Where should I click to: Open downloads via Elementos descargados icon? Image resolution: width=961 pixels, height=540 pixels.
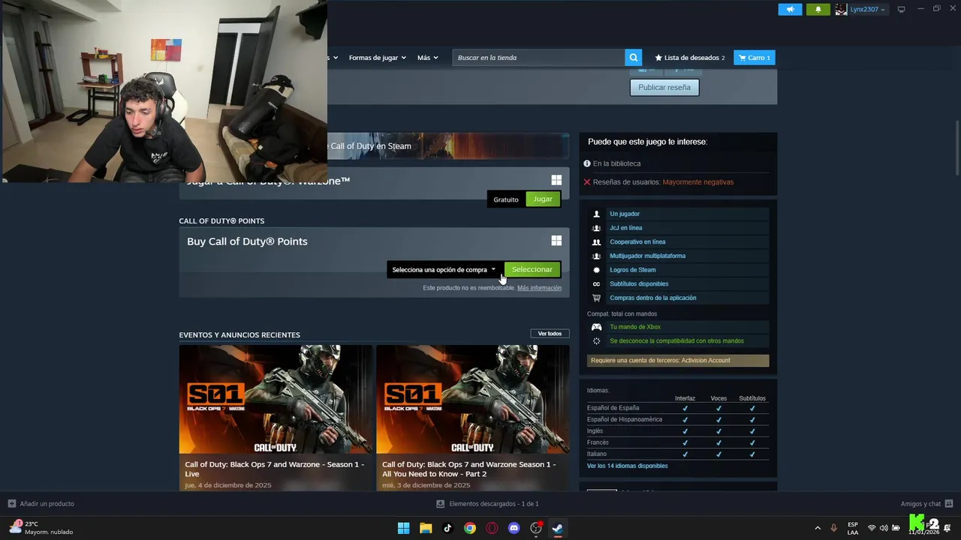pyautogui.click(x=441, y=504)
